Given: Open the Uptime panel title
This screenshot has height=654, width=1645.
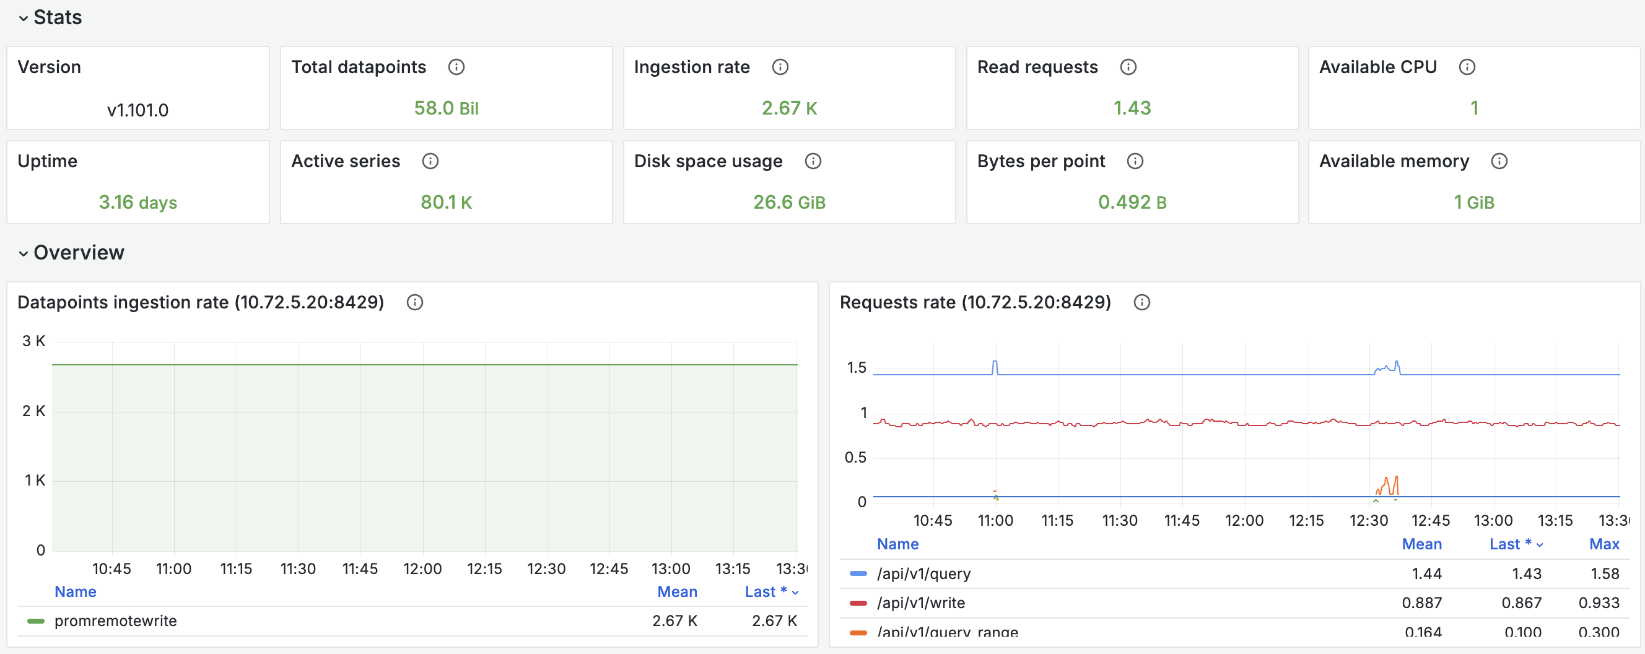Looking at the screenshot, I should 47,161.
